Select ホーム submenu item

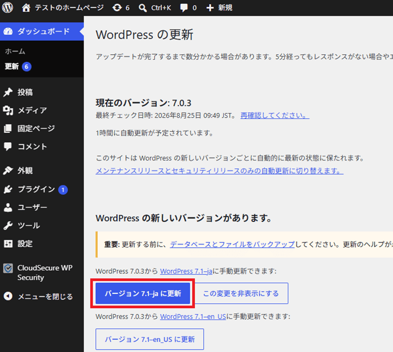(15, 51)
